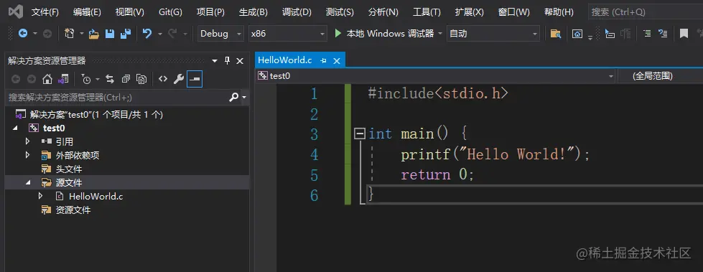Click the Visual Studio logo icon
The image size is (703, 272).
[16, 11]
